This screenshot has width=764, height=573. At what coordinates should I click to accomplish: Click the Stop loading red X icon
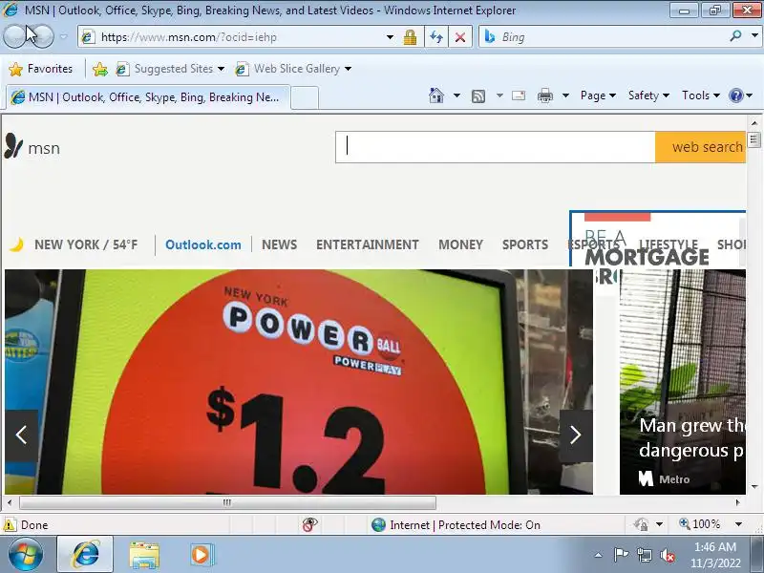pos(459,37)
